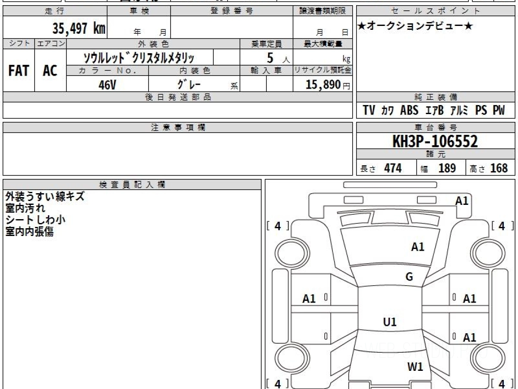Click the AC air conditioner value

50,70
